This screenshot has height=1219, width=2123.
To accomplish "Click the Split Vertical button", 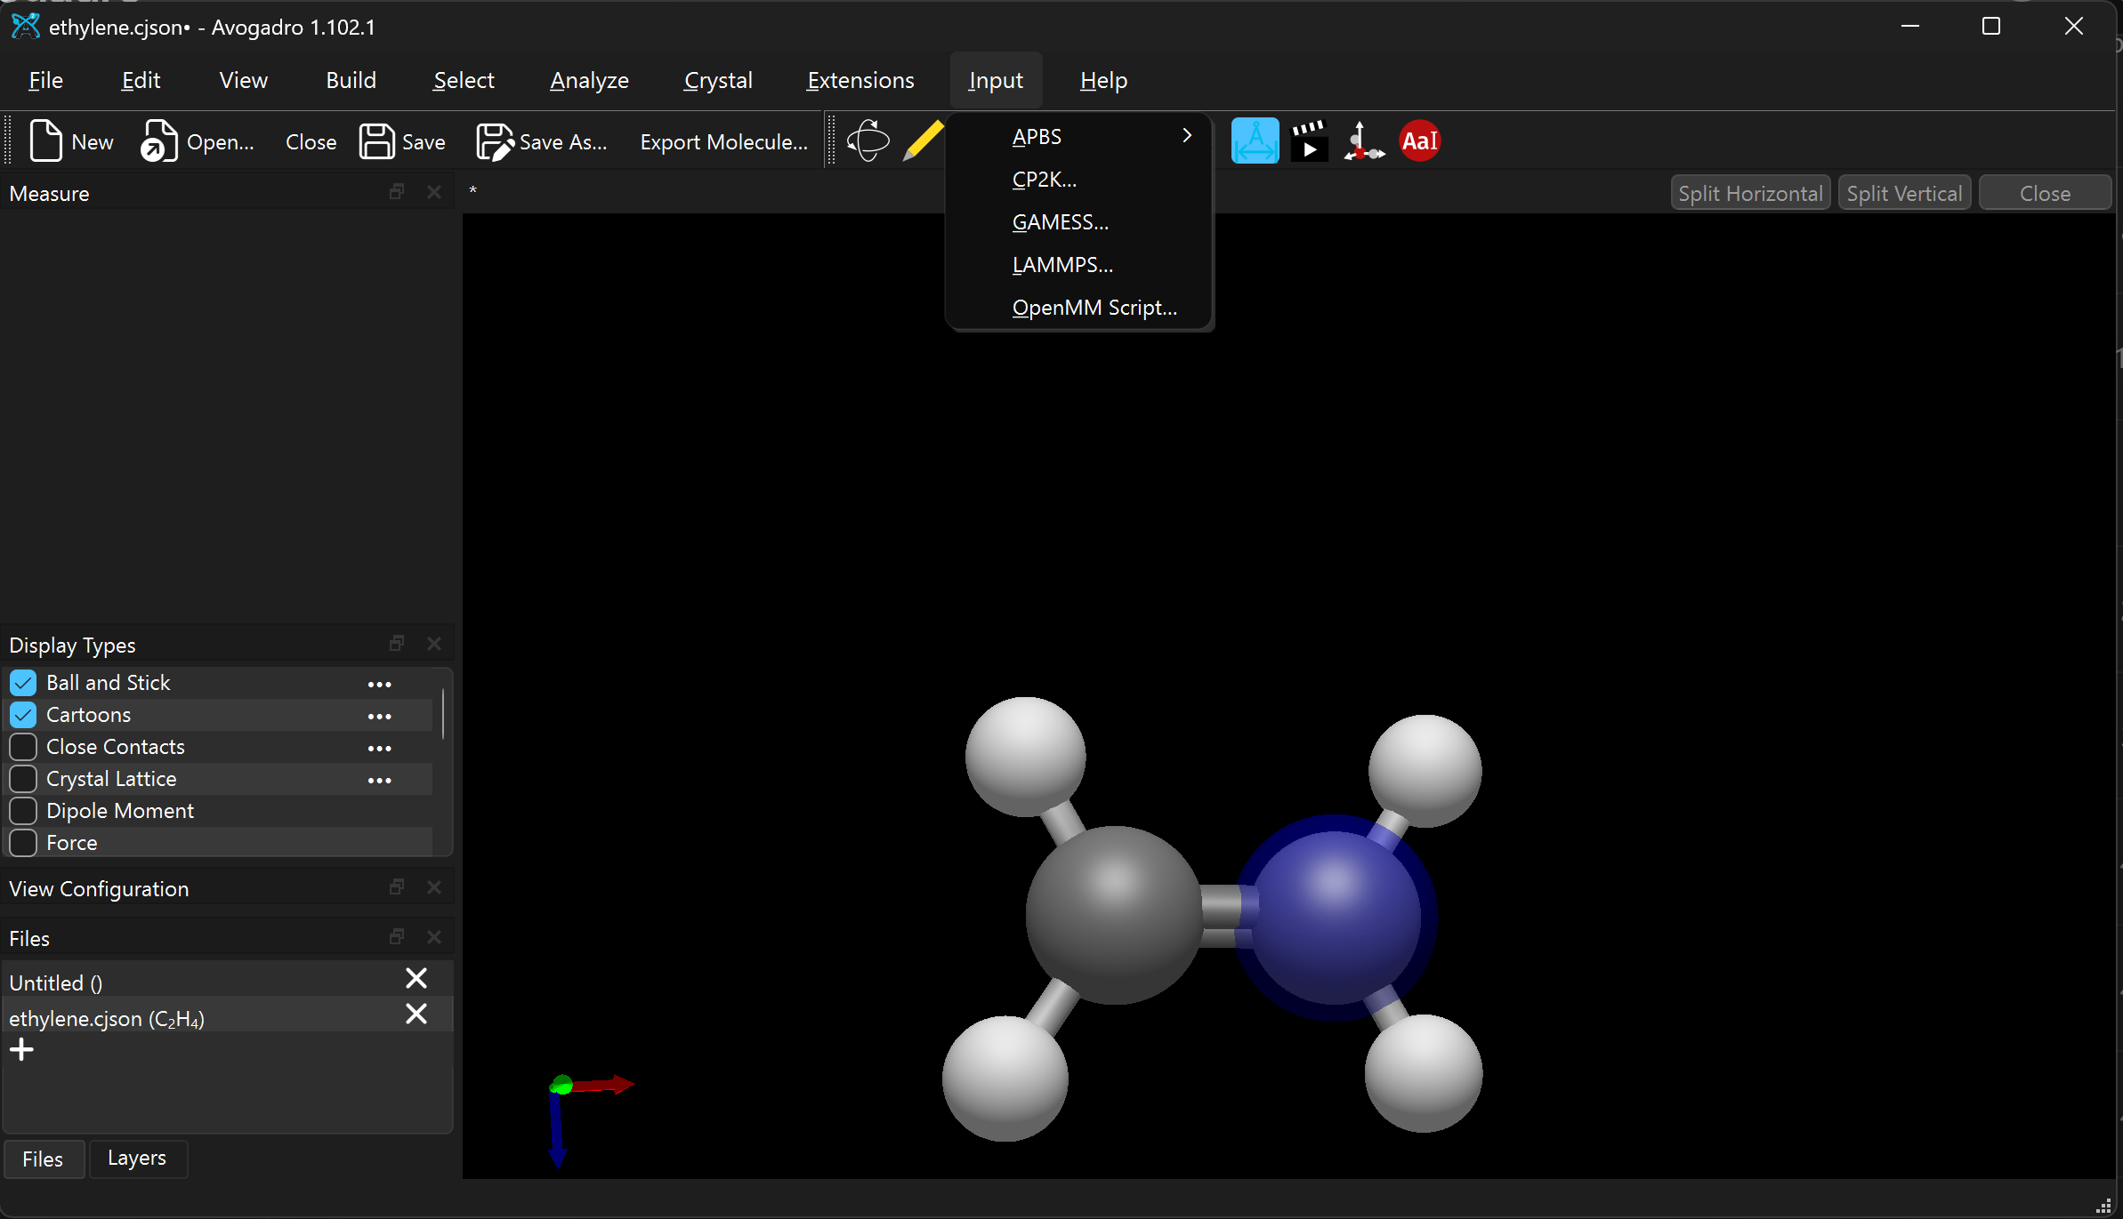I will pos(1904,194).
